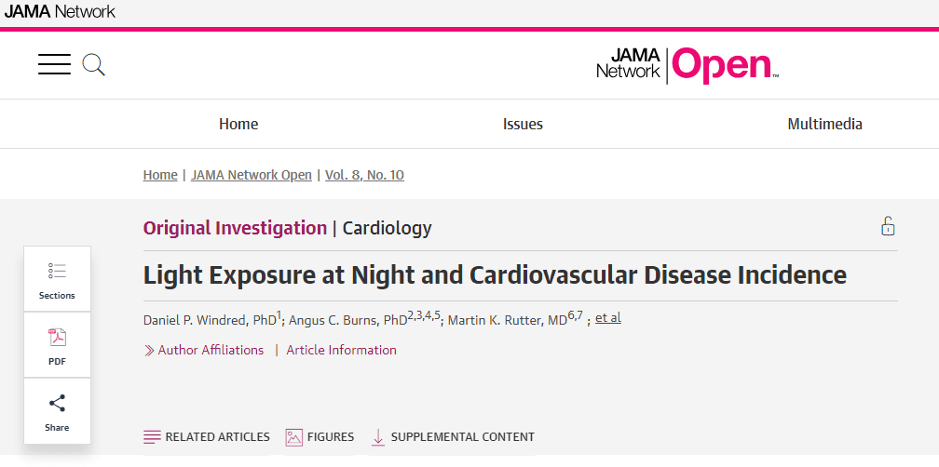Show Article Information link
The height and width of the screenshot is (467, 939).
click(x=341, y=351)
